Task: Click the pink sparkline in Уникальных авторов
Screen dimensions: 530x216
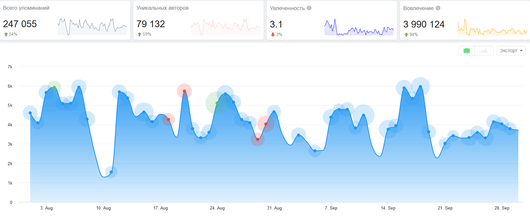Action: pyautogui.click(x=226, y=27)
